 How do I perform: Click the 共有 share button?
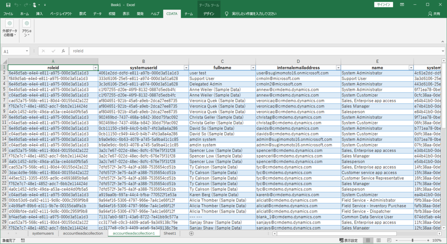[434, 14]
